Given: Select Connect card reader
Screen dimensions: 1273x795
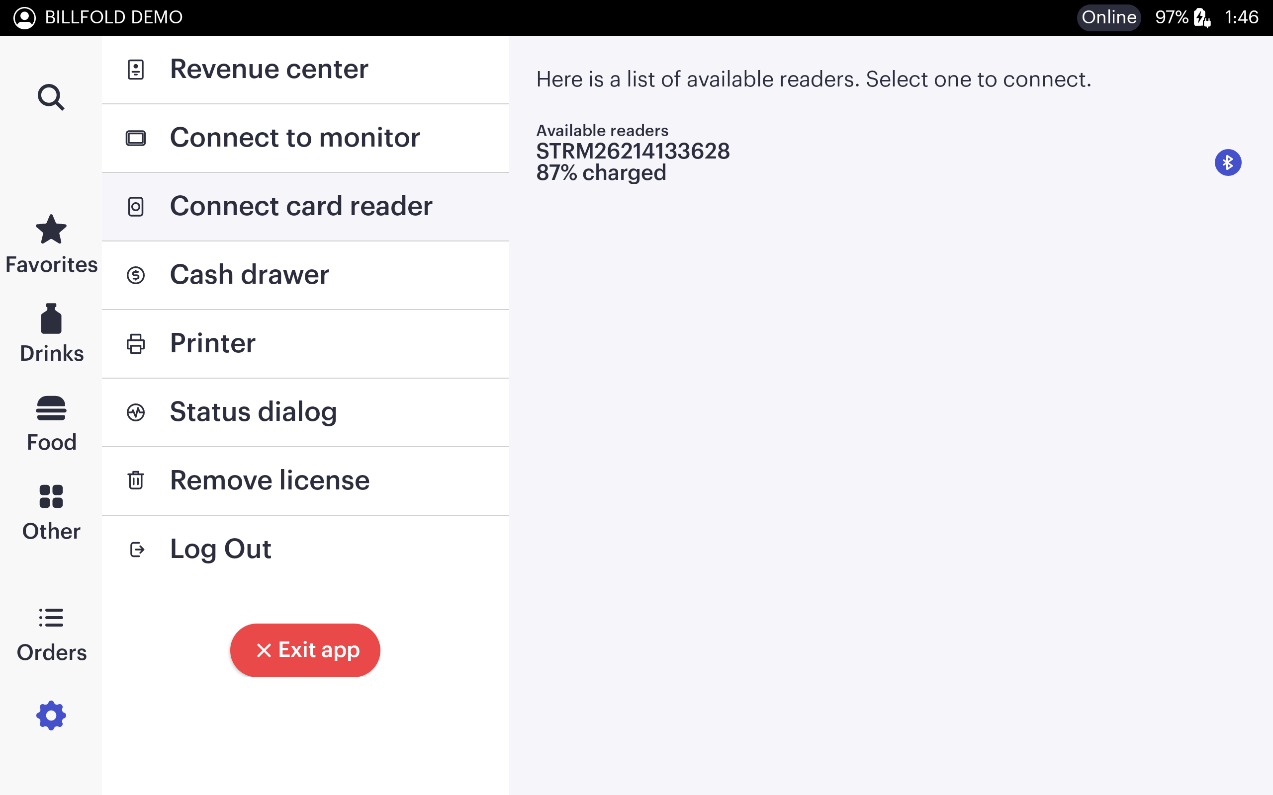Looking at the screenshot, I should 305,206.
